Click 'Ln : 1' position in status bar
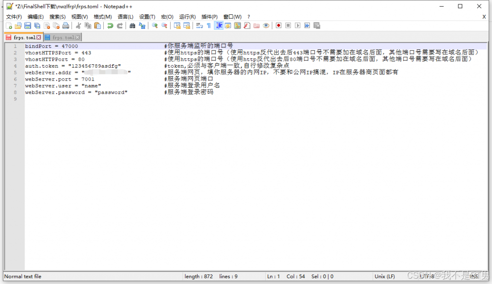The width and height of the screenshot is (492, 284). 273,276
